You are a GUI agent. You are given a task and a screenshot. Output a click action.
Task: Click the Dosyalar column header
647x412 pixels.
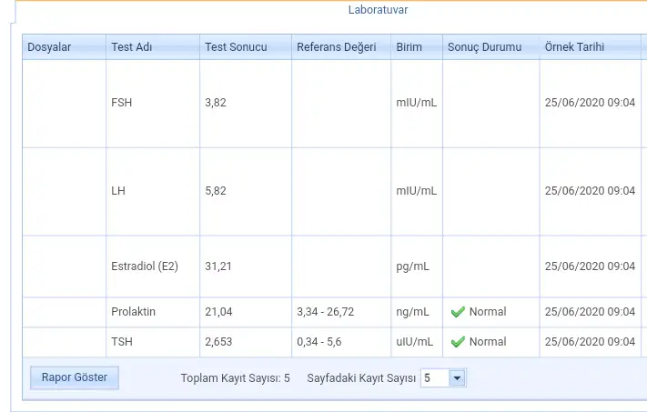point(64,47)
